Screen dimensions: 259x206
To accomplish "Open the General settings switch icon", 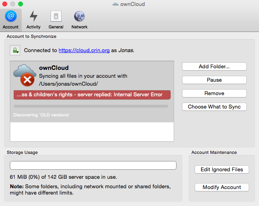I will pyautogui.click(x=56, y=16).
